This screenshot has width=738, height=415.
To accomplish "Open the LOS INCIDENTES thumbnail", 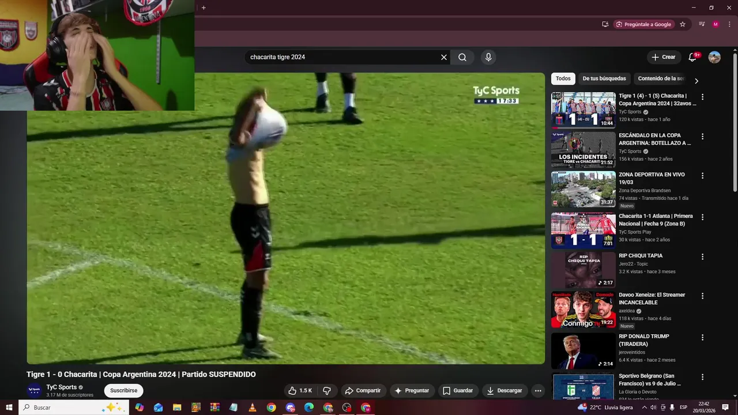I will pos(583,149).
